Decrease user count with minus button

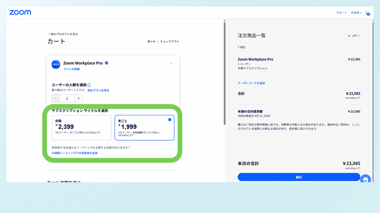click(x=55, y=98)
